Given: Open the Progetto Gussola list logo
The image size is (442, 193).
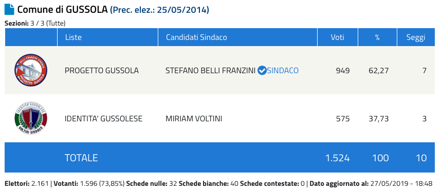Looking at the screenshot, I should tap(31, 70).
